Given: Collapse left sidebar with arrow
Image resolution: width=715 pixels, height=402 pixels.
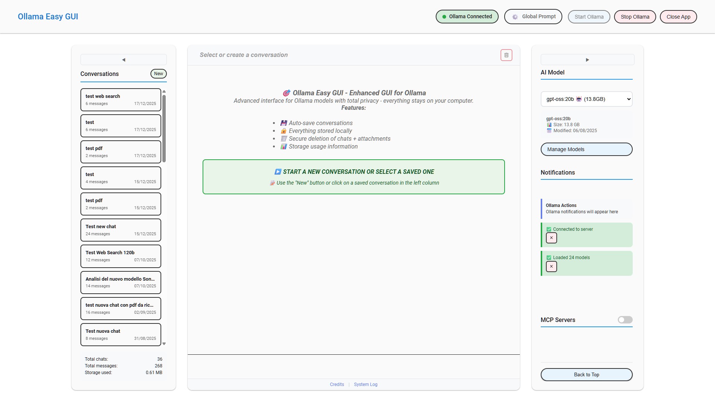Looking at the screenshot, I should tap(124, 60).
